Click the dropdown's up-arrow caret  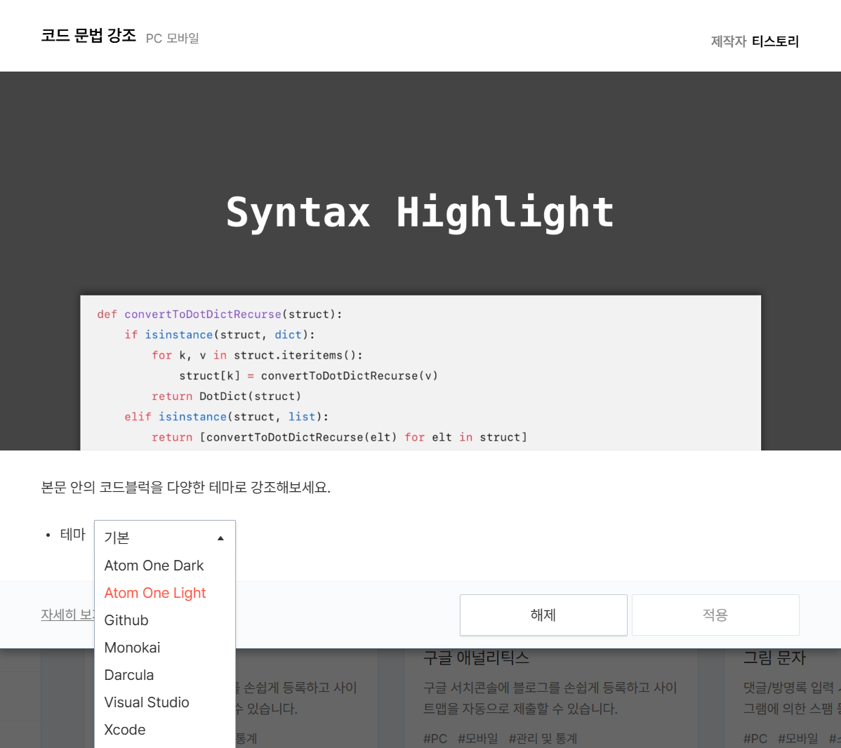coord(220,537)
